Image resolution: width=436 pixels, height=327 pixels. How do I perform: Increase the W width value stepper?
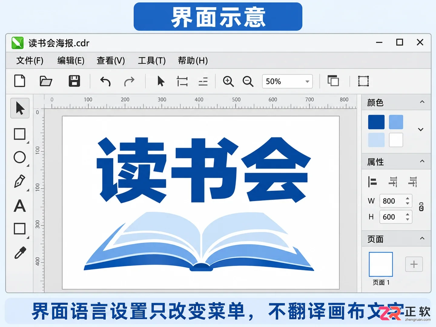[408, 198]
